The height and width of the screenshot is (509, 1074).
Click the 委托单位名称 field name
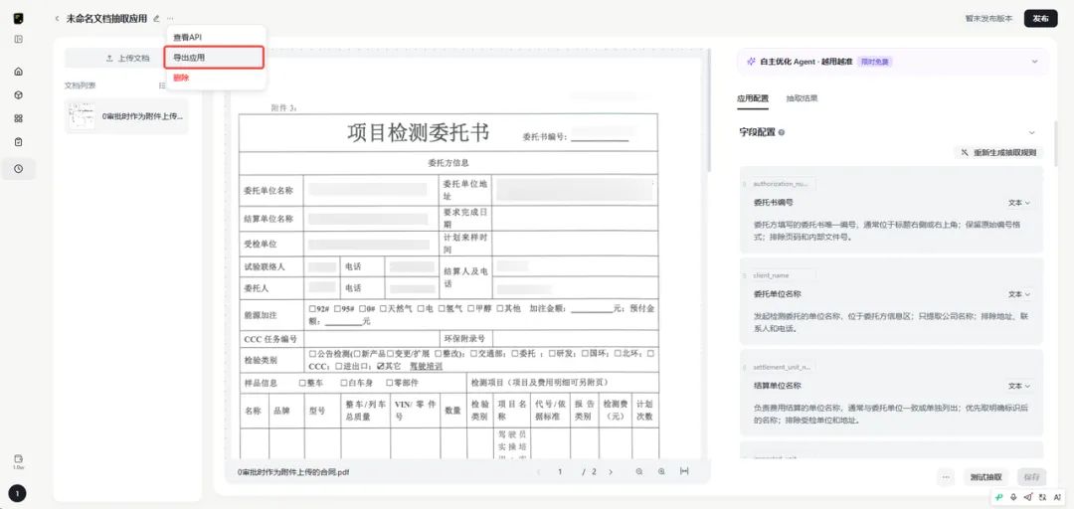(x=778, y=294)
